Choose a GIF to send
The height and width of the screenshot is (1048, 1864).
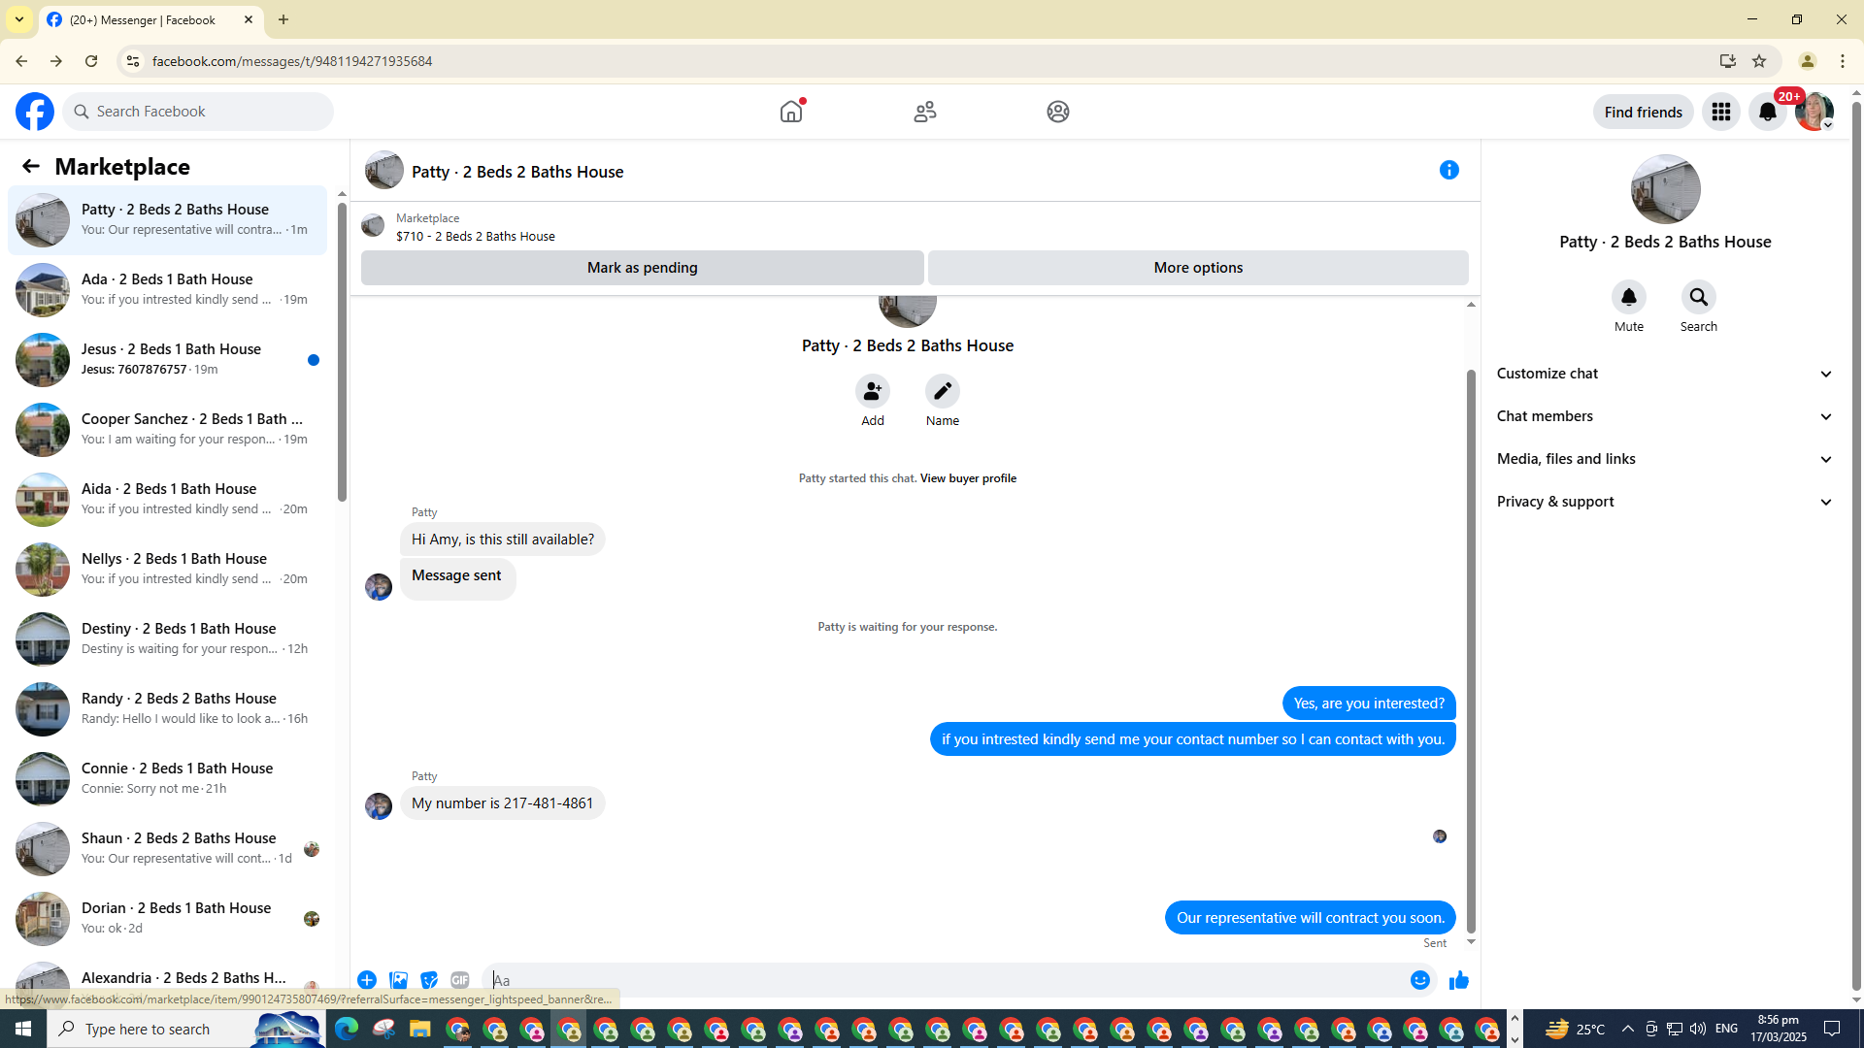[460, 980]
